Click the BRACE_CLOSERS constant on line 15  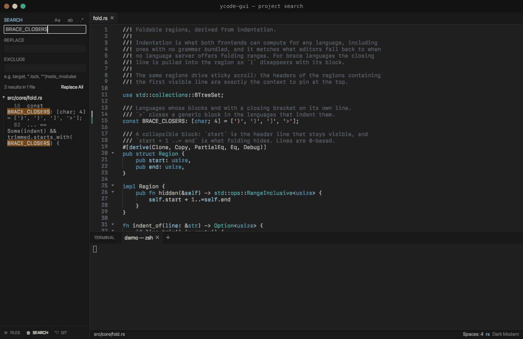(164, 121)
